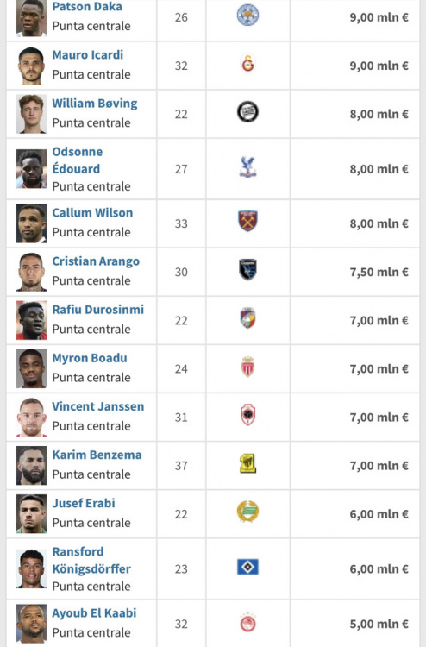This screenshot has width=426, height=647.
Task: Click the Royal Antwerp club crest
Action: pyautogui.click(x=247, y=415)
